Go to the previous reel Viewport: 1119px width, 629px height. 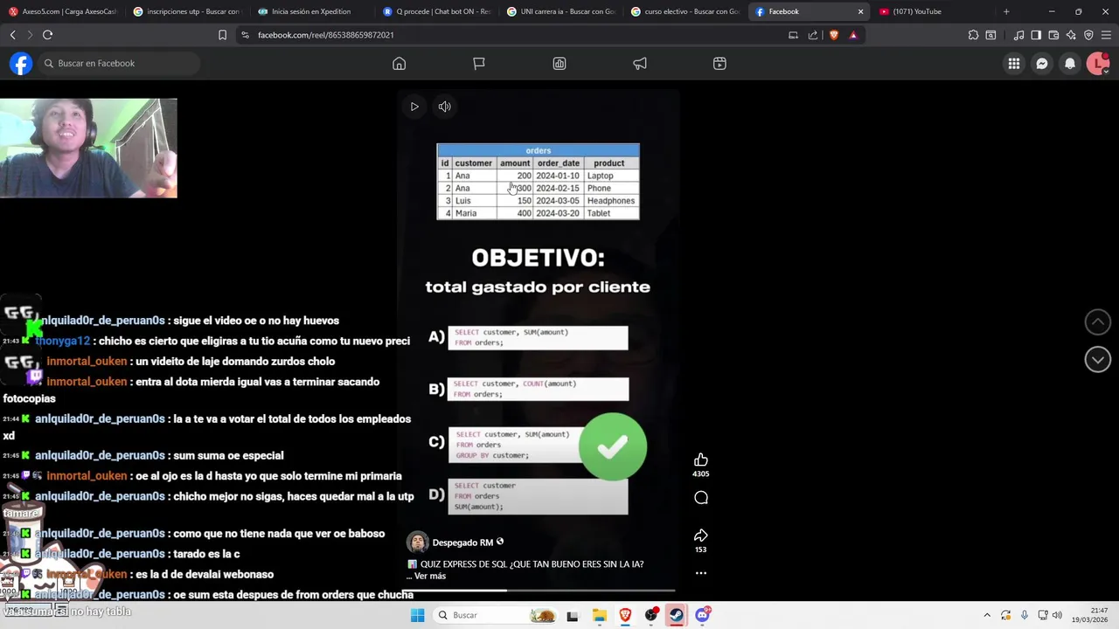click(1097, 321)
